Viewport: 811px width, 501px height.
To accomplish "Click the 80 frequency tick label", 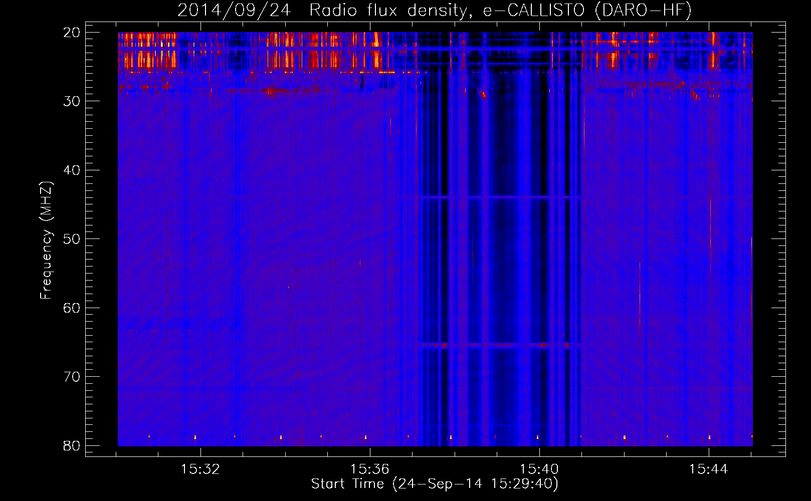I will click(72, 445).
